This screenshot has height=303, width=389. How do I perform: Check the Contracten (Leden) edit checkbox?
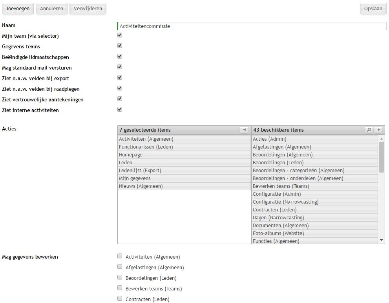tap(120, 299)
